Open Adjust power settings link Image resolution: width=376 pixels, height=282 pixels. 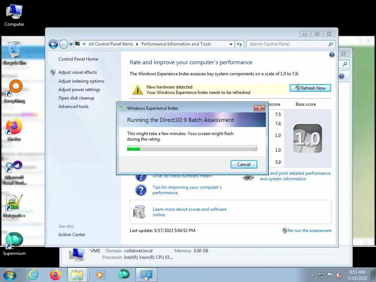coord(79,90)
